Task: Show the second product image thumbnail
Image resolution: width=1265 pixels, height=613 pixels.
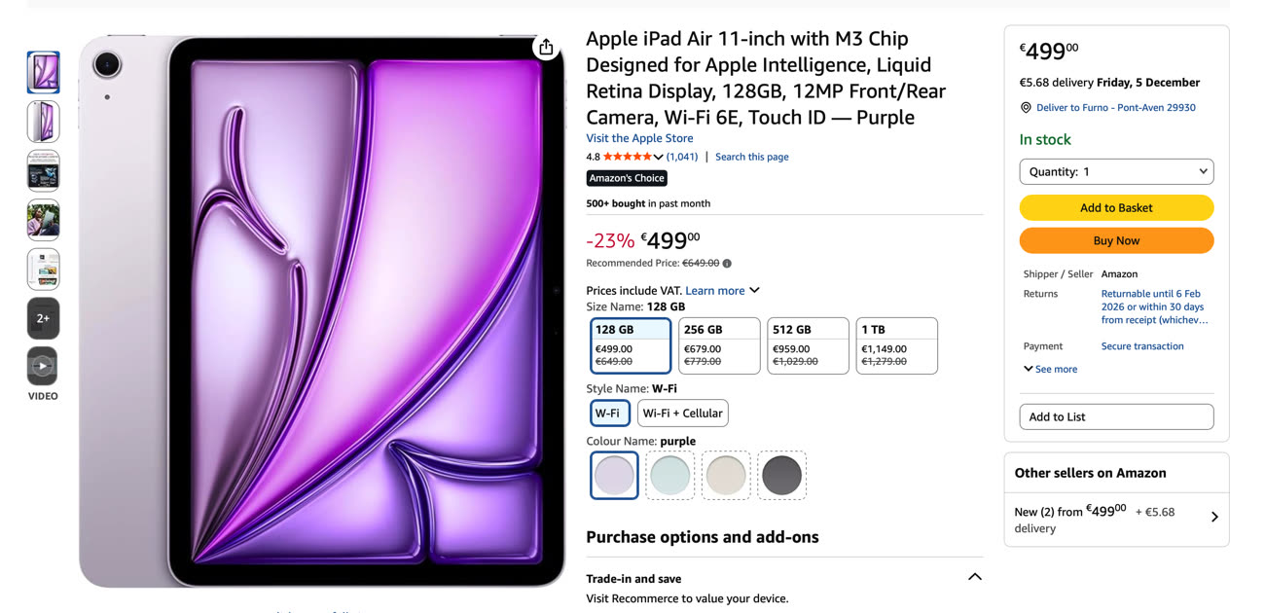Action: (43, 122)
